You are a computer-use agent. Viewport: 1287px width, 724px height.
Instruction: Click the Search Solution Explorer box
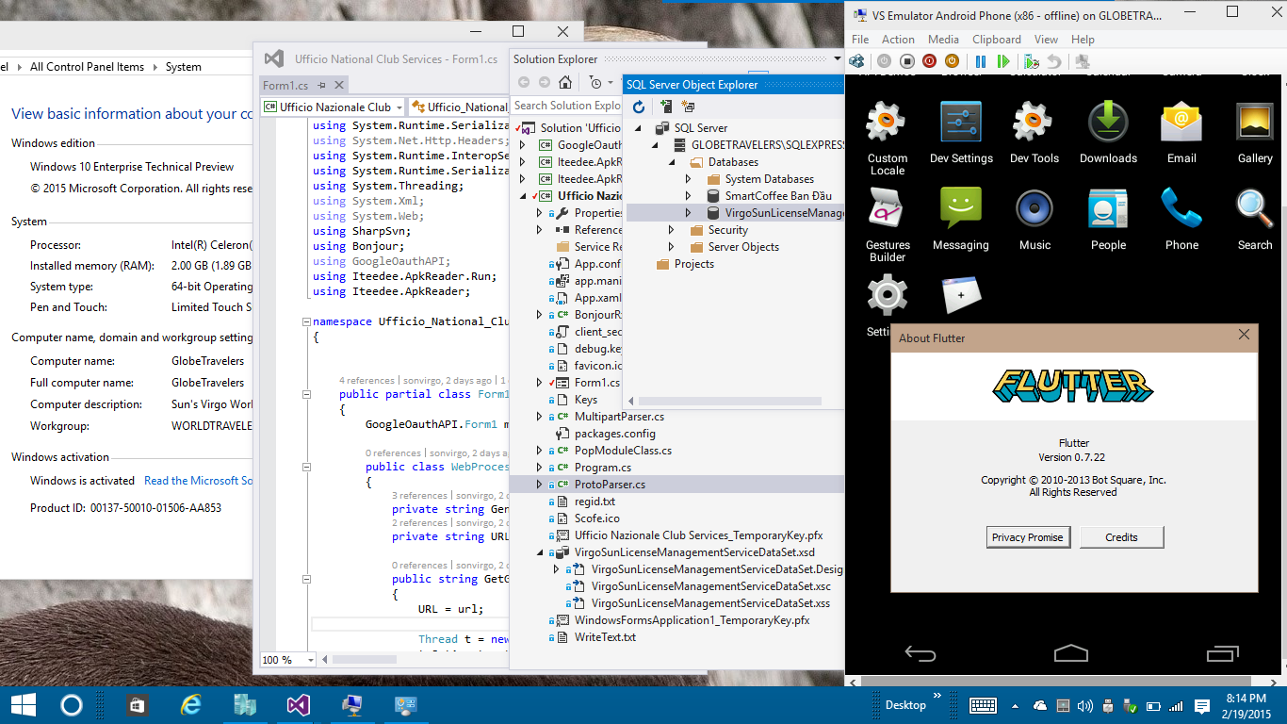(x=566, y=105)
